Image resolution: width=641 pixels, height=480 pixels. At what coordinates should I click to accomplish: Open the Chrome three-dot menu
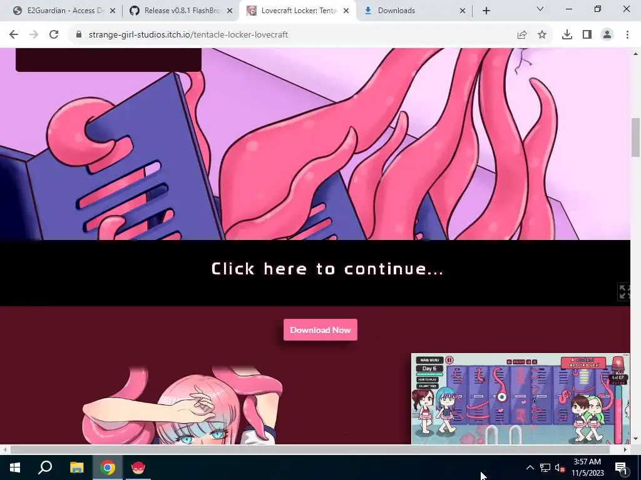pos(627,35)
